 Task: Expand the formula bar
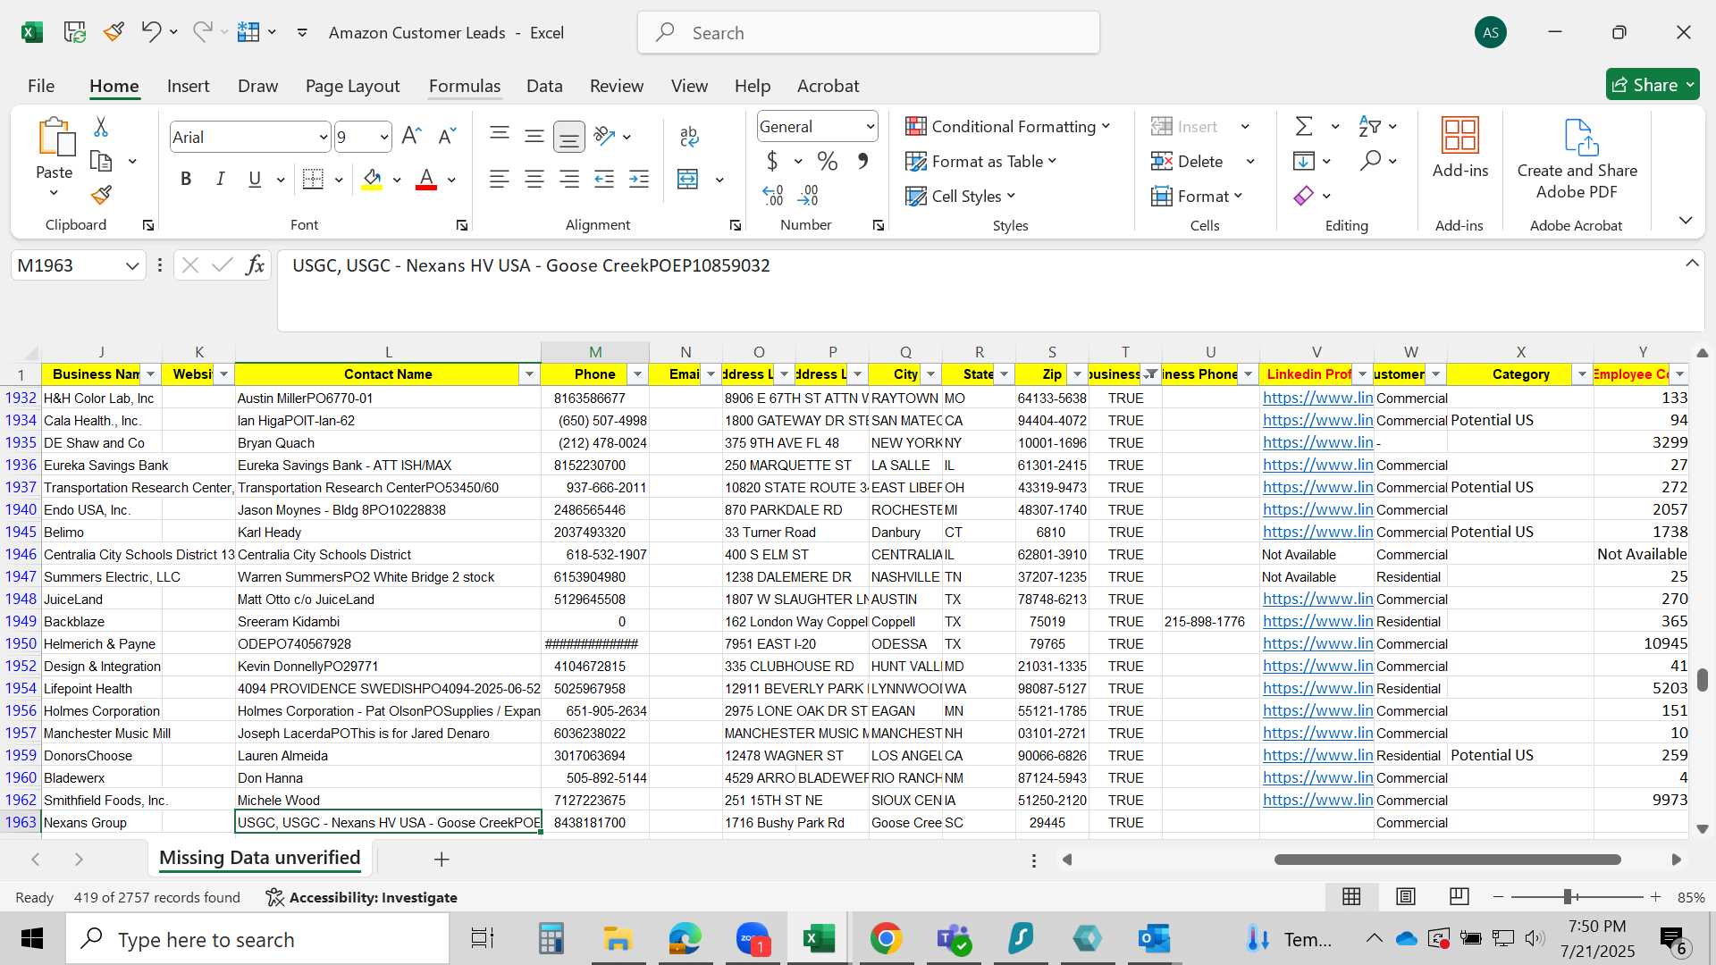[1692, 264]
